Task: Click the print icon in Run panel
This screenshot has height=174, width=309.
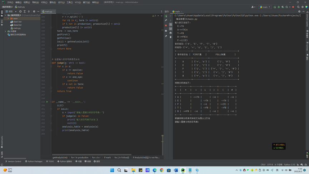Action: 171,33
